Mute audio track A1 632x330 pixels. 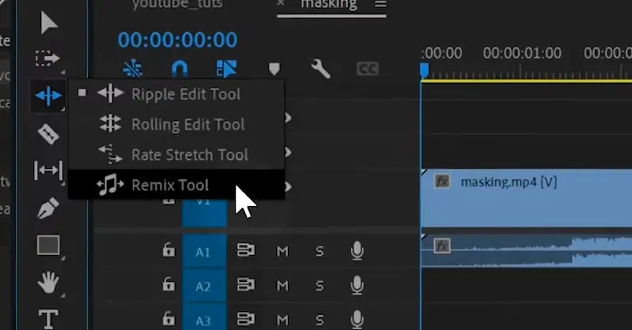(x=282, y=251)
